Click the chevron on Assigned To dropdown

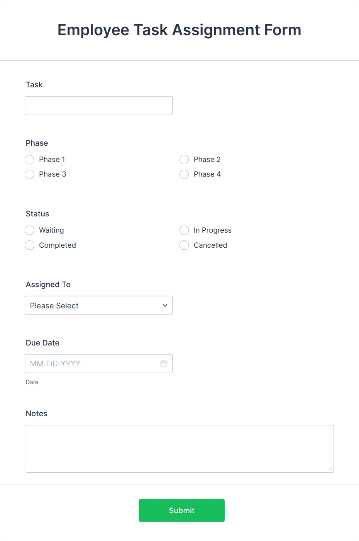pos(165,305)
